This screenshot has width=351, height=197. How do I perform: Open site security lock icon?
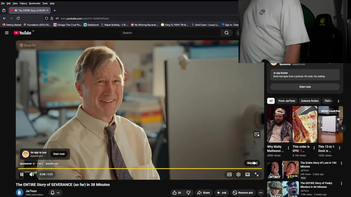[x=52, y=18]
